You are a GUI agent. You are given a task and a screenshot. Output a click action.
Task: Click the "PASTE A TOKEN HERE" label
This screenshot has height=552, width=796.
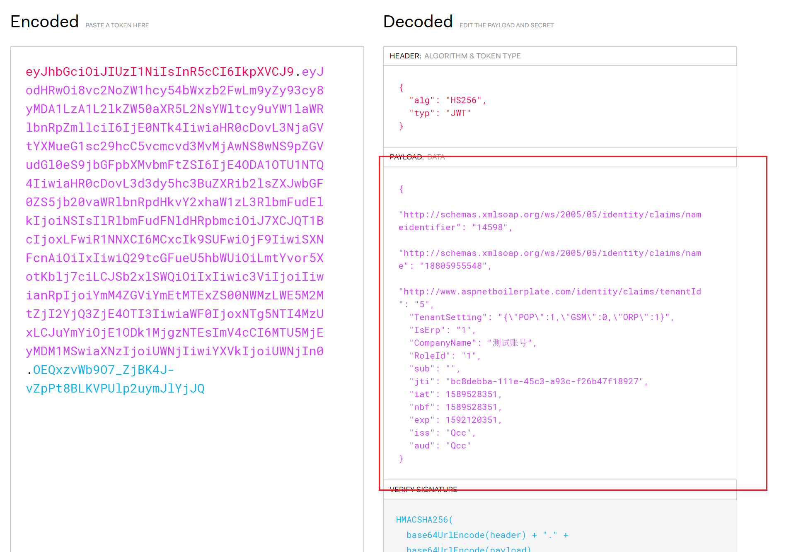(x=117, y=25)
